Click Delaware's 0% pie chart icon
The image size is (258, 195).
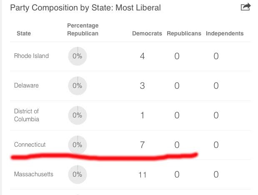[77, 85]
